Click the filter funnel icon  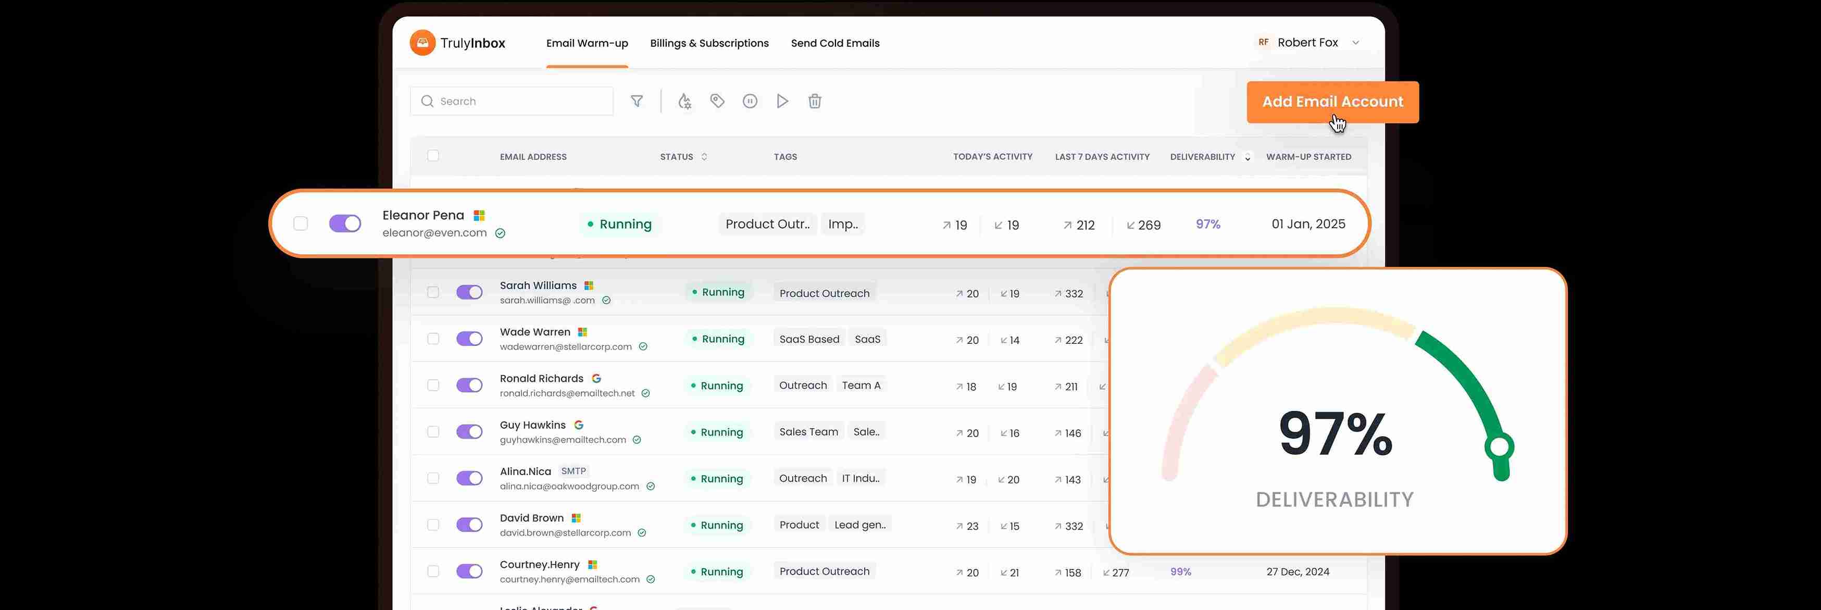[636, 101]
